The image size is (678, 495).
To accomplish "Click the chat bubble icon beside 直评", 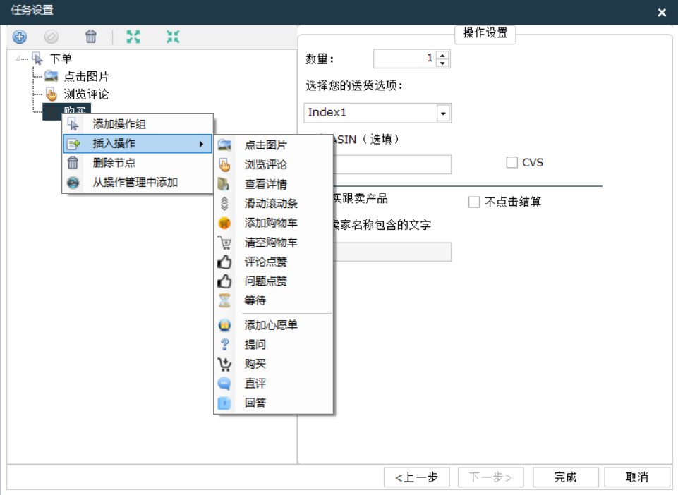I will point(224,384).
